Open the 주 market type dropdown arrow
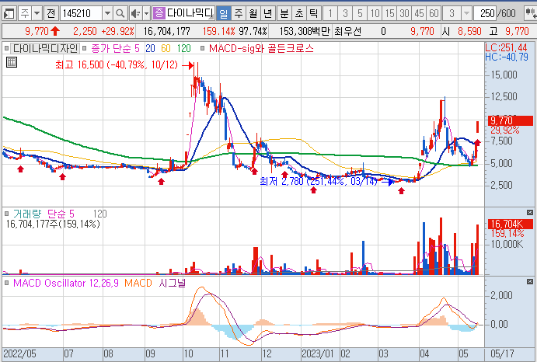 click(x=37, y=14)
